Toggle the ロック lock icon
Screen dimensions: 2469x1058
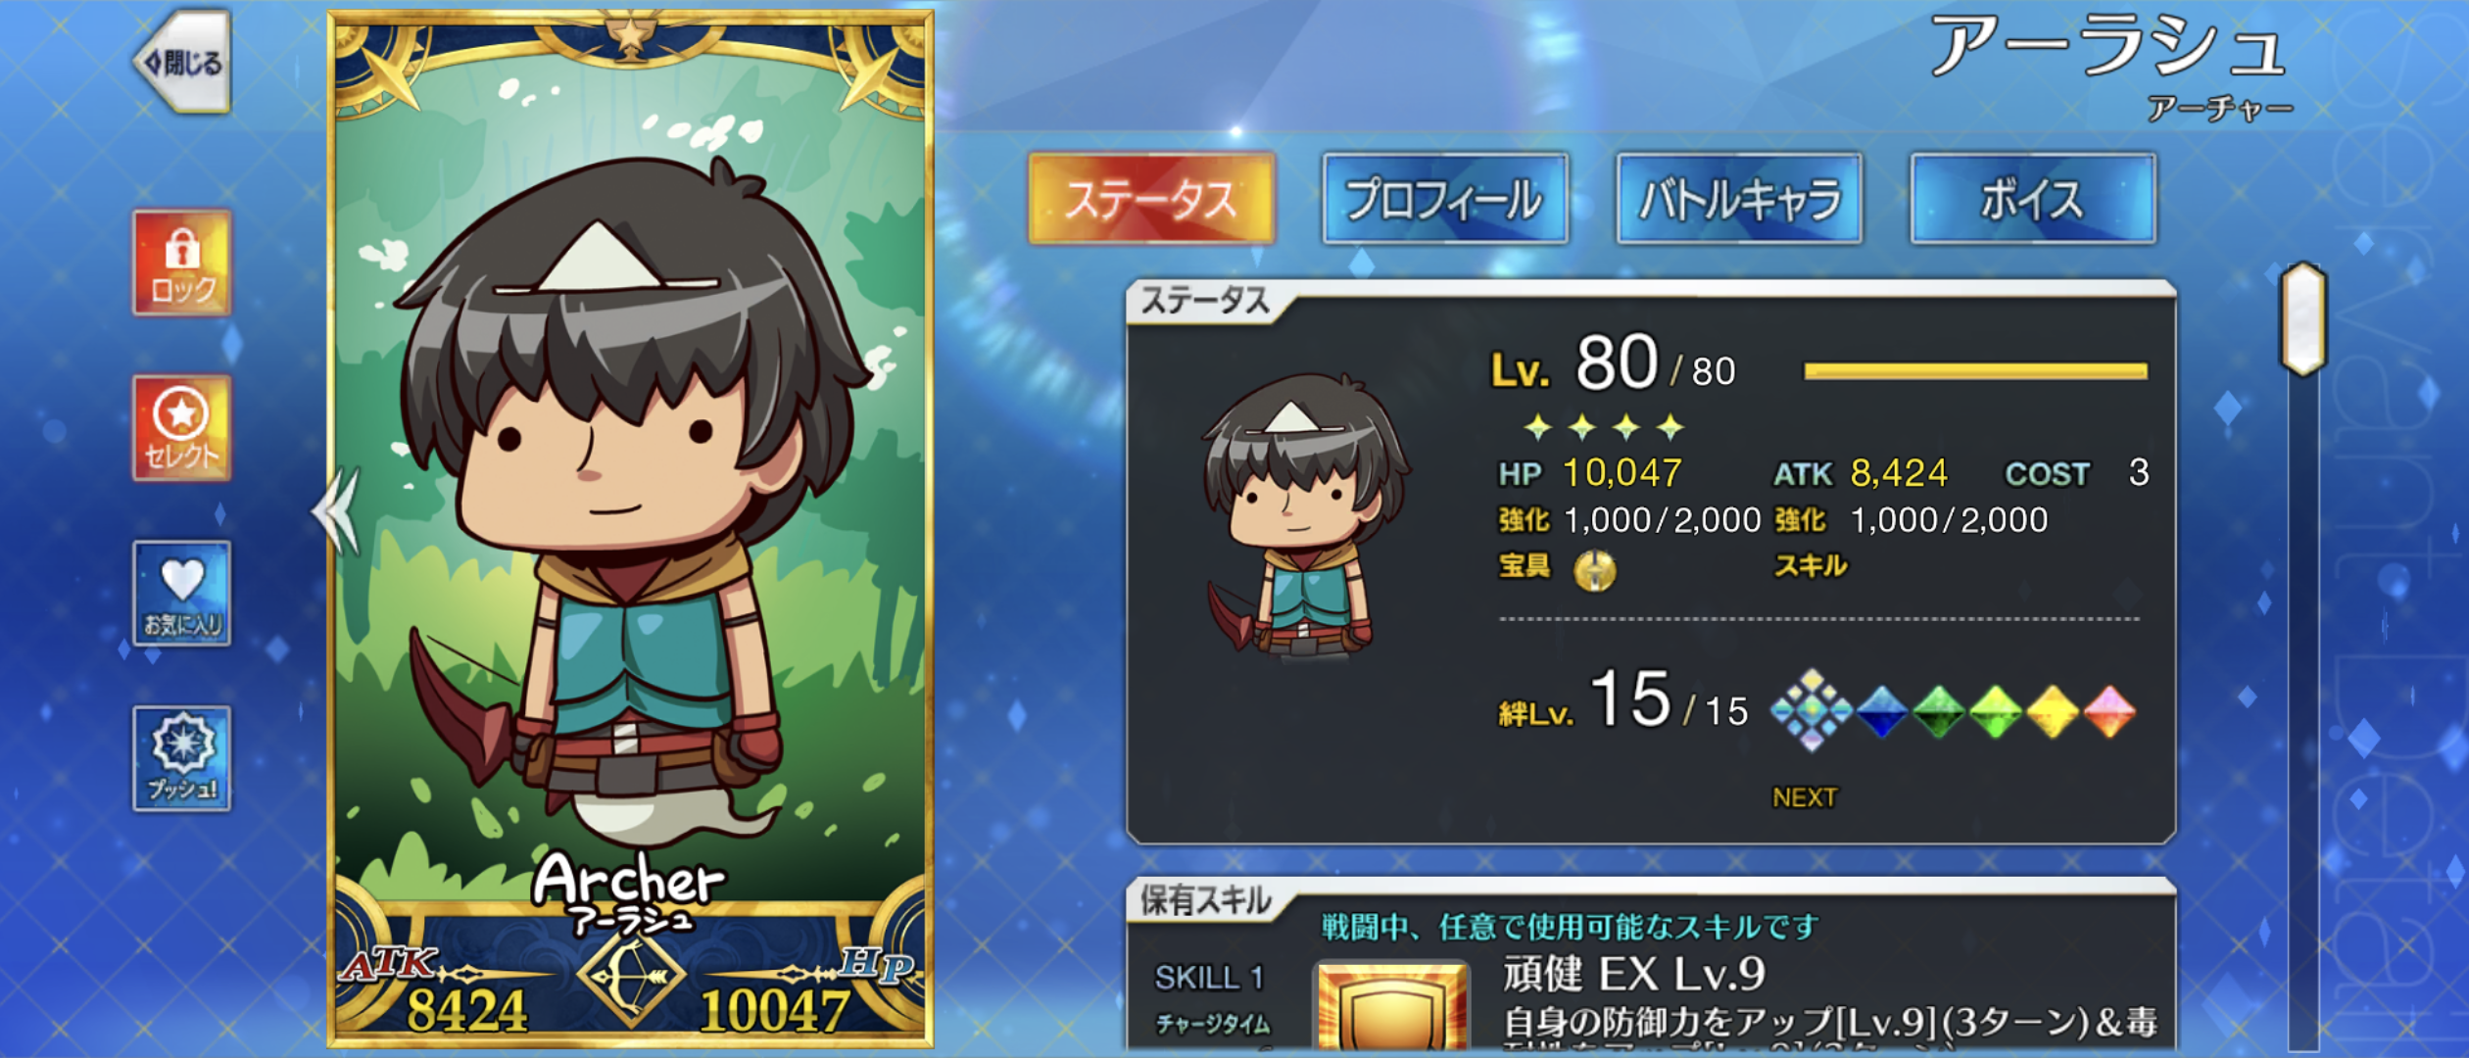click(182, 263)
